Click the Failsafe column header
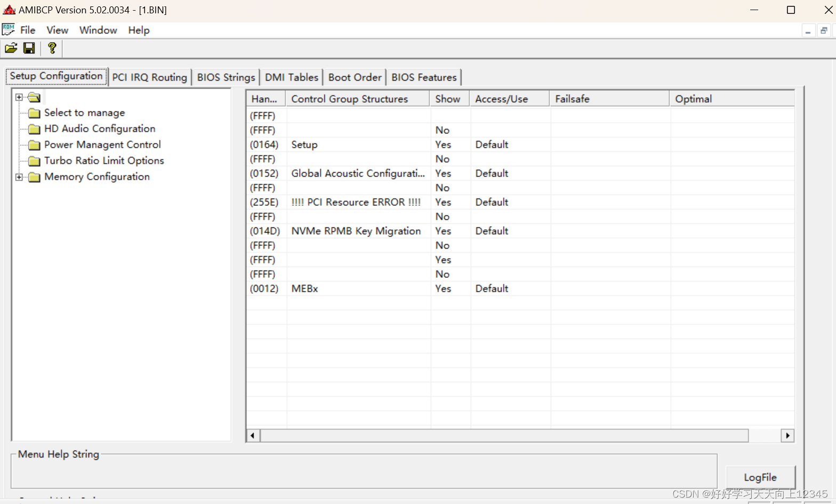This screenshot has width=836, height=504. point(610,99)
